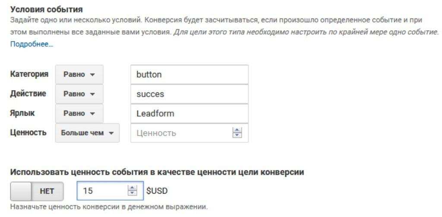Viewport: 442px width, 217px height.
Task: Select the conversion value field showing 15
Action: (x=101, y=191)
